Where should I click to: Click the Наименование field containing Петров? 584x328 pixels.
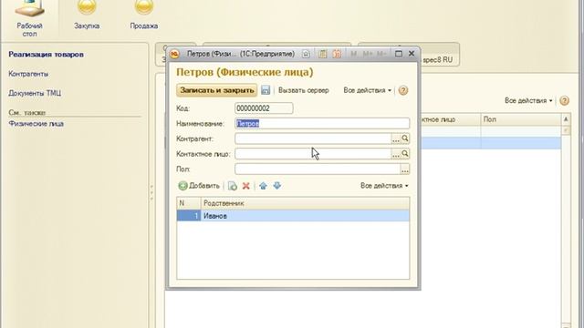[322, 124]
